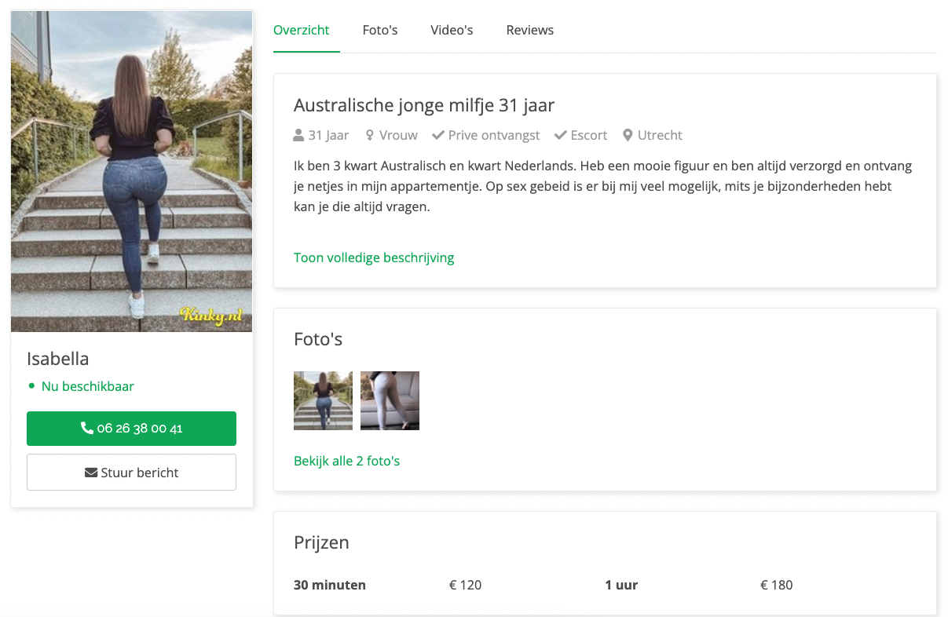The image size is (948, 617).
Task: Click the location pin icon beside Utrecht
Action: pos(628,135)
